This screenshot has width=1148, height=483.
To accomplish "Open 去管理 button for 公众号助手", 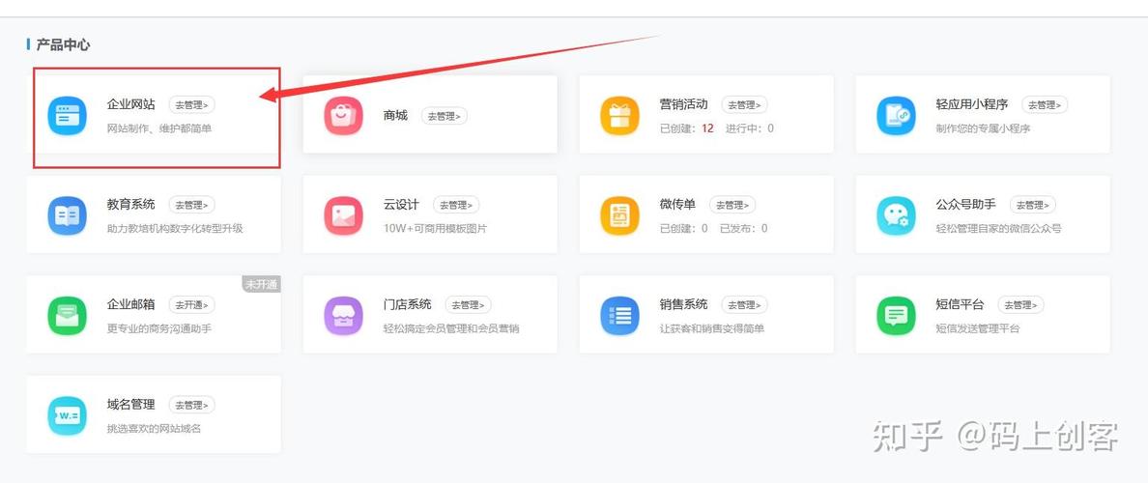I will 1033,205.
